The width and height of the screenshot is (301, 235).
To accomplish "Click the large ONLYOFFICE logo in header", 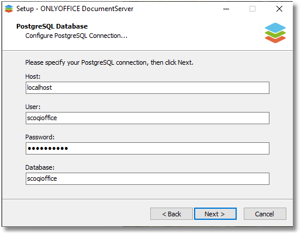I will 275,33.
